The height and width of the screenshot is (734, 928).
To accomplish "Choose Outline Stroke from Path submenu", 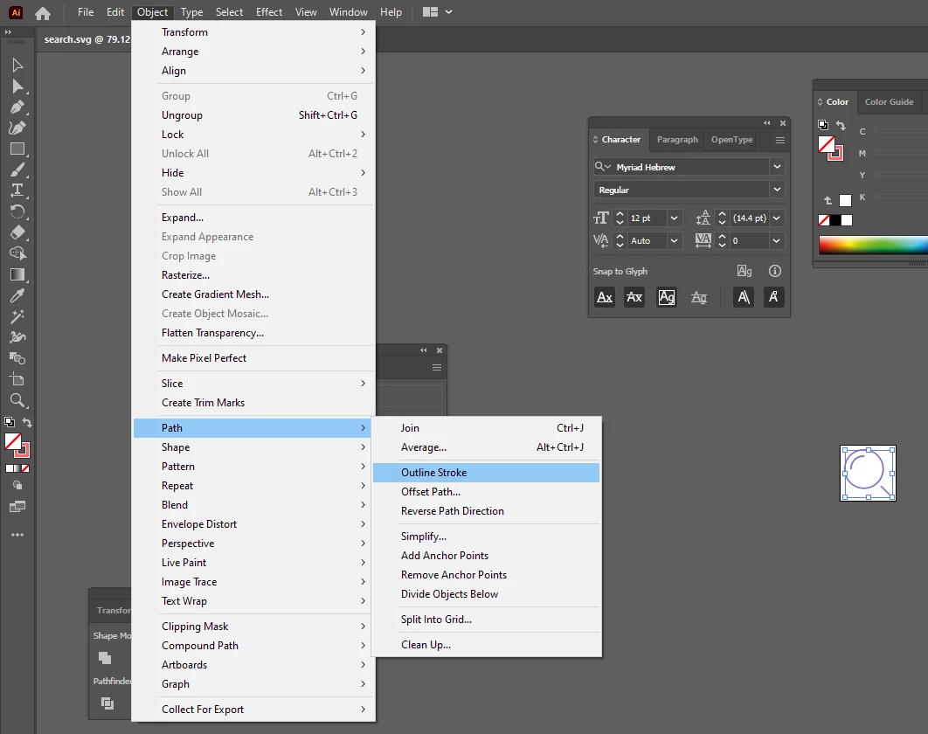I will (x=487, y=473).
